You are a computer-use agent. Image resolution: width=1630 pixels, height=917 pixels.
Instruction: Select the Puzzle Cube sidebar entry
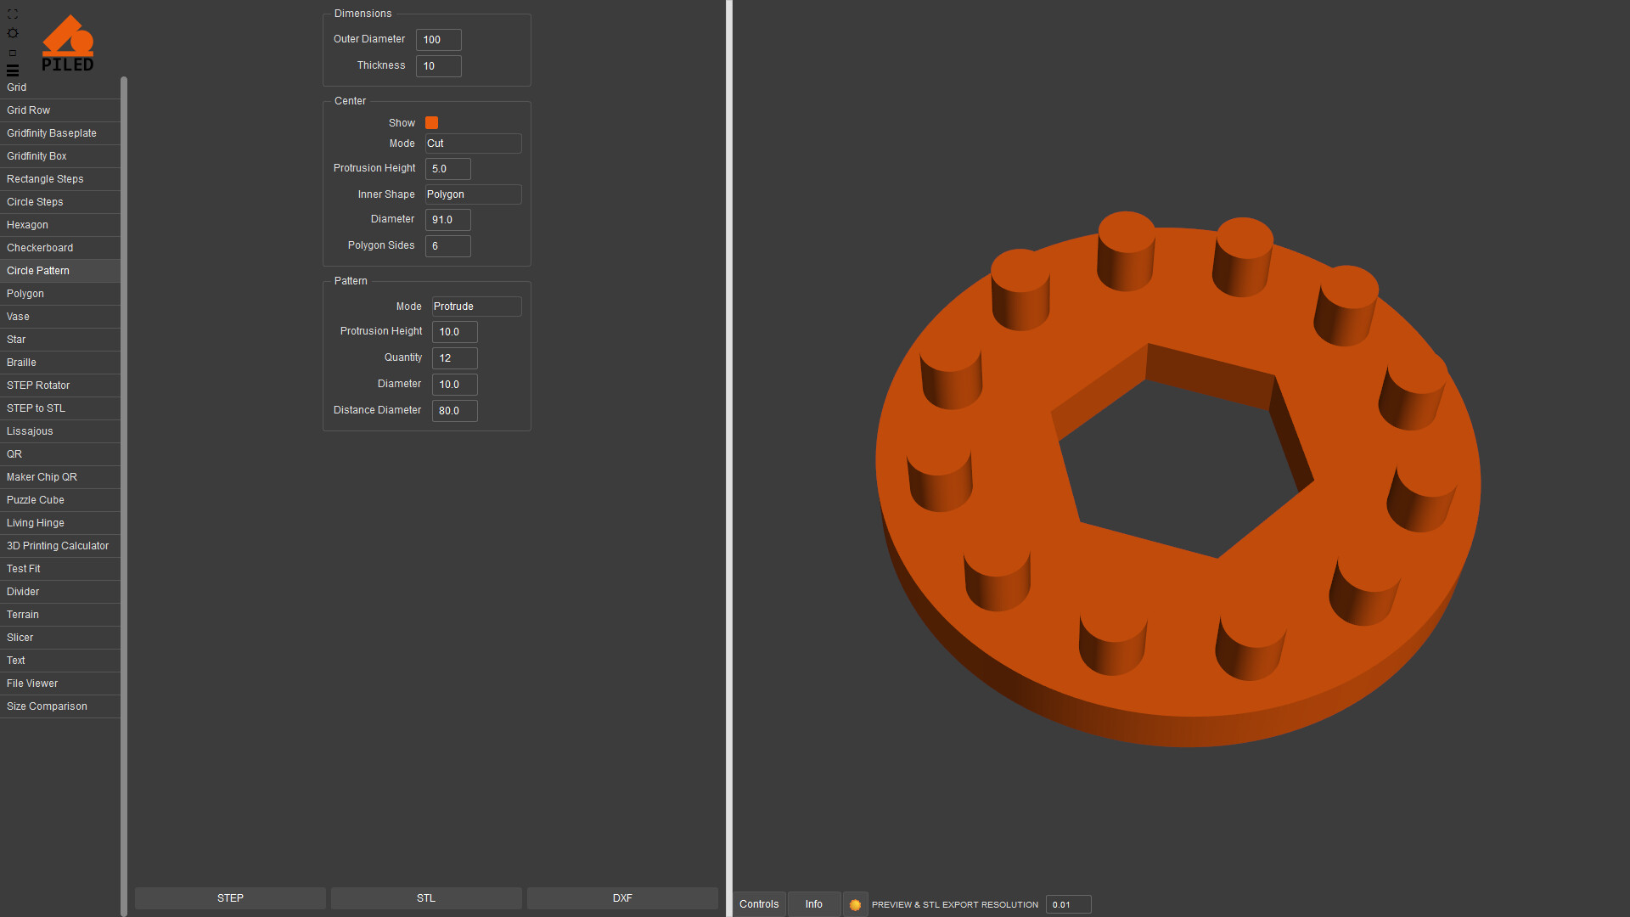pos(36,500)
